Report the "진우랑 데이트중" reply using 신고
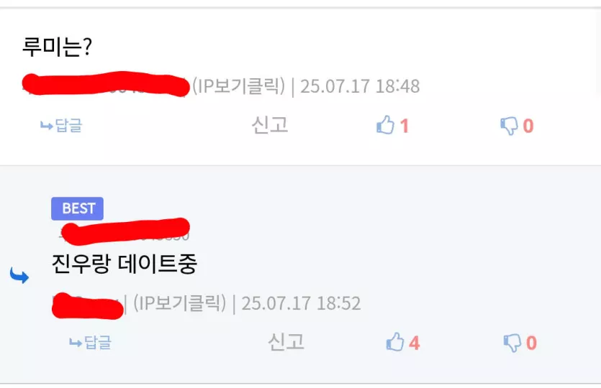This screenshot has height=388, width=601. (286, 342)
